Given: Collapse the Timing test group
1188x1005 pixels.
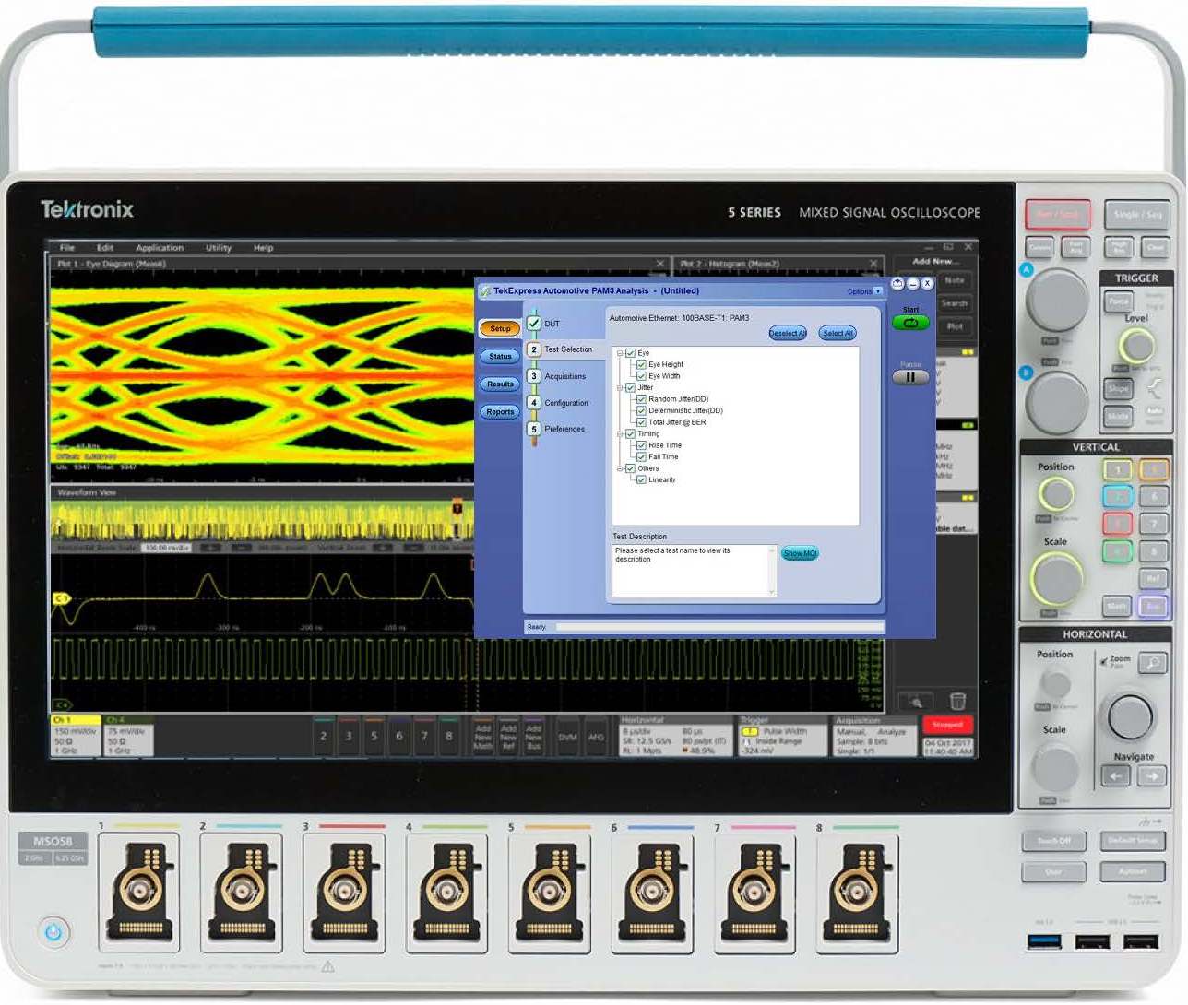Looking at the screenshot, I should pyautogui.click(x=620, y=434).
